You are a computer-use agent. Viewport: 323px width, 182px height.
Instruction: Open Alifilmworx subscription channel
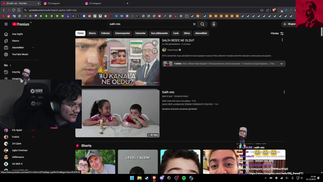coord(18,157)
